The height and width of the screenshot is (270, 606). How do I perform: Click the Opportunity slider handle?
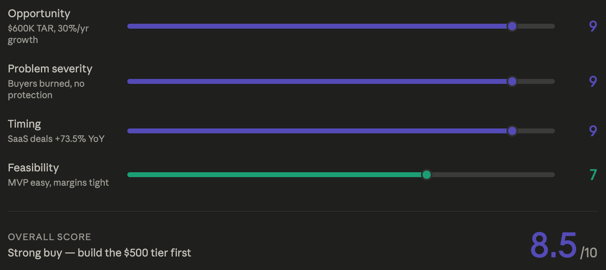(x=512, y=26)
